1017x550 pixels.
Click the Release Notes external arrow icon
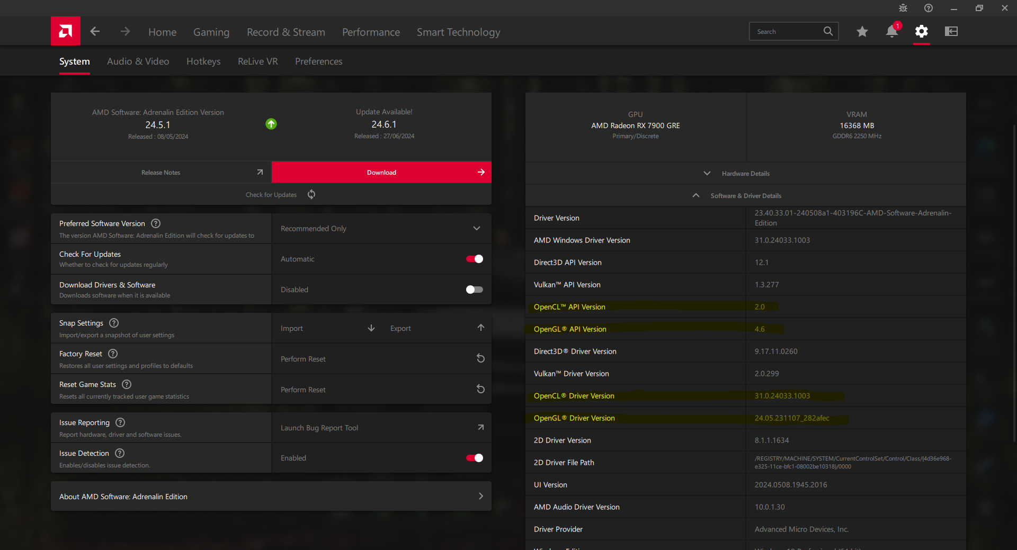pyautogui.click(x=260, y=172)
